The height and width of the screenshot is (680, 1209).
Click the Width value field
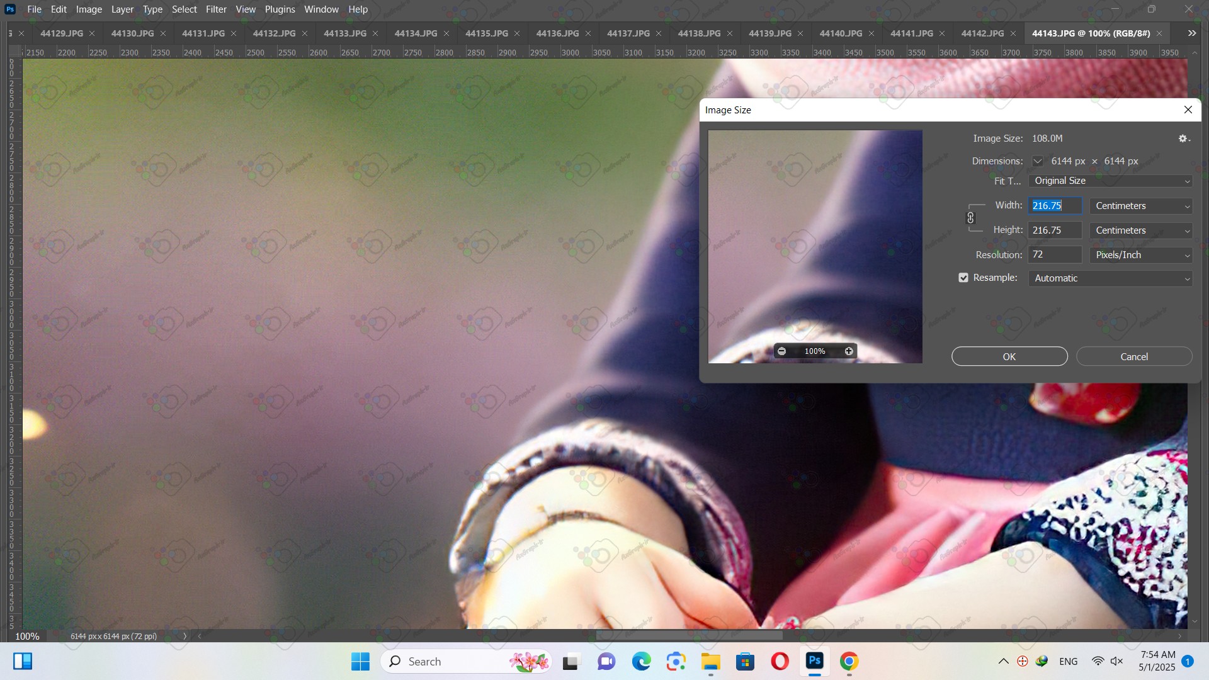[1055, 206]
